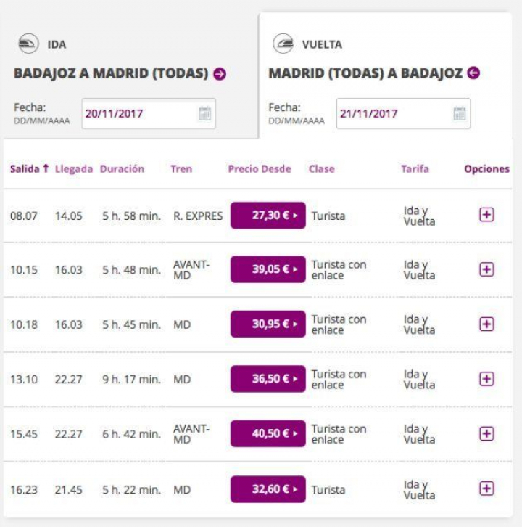This screenshot has height=527, width=522.
Task: Click the train icon in the Vuelta tab
Action: point(283,44)
